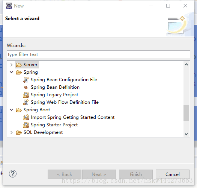Click the SQL Development folder icon
The width and height of the screenshot is (197, 188).
[19, 132]
